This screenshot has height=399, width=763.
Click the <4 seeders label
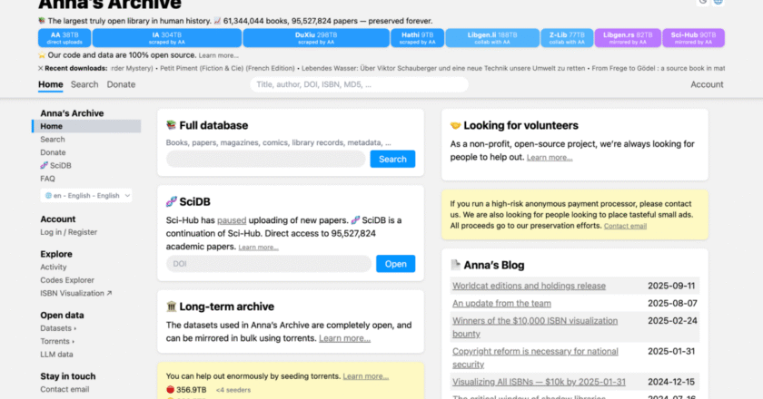233,390
